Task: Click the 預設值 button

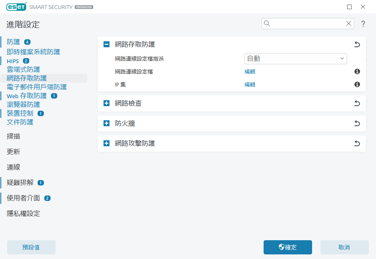Action: [31, 247]
